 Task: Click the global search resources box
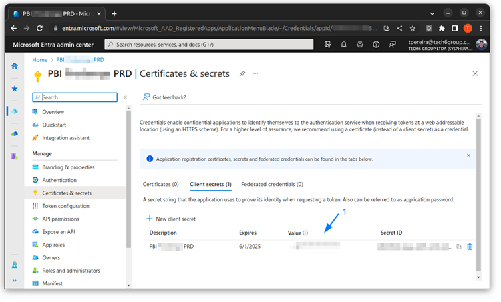(209, 45)
